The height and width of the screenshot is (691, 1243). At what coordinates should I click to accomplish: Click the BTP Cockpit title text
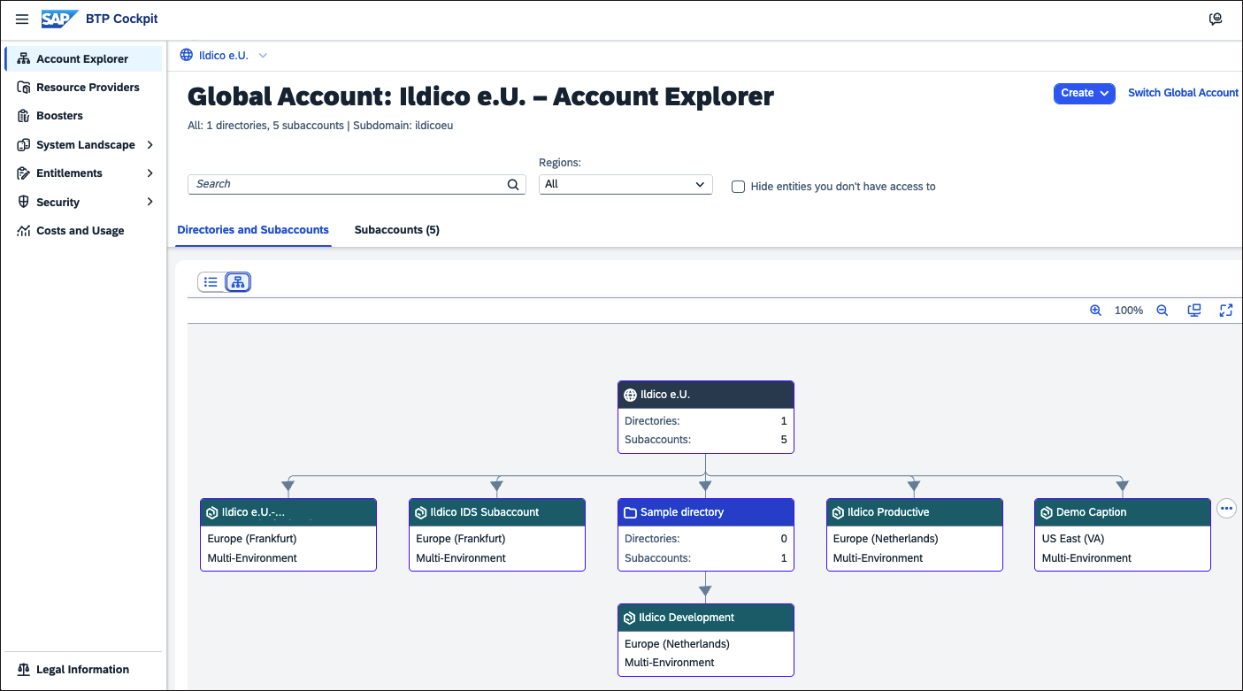(122, 19)
